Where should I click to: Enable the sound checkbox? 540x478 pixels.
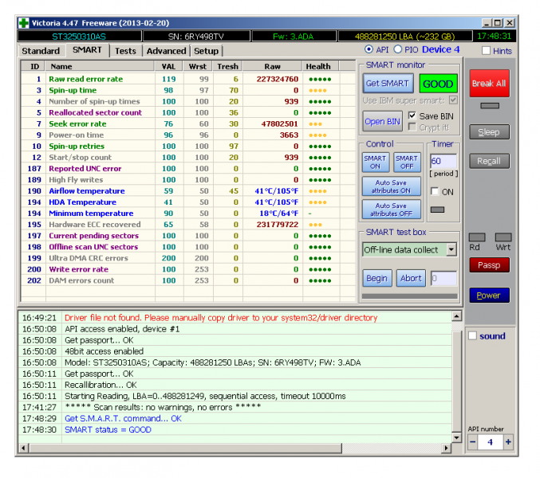472,335
